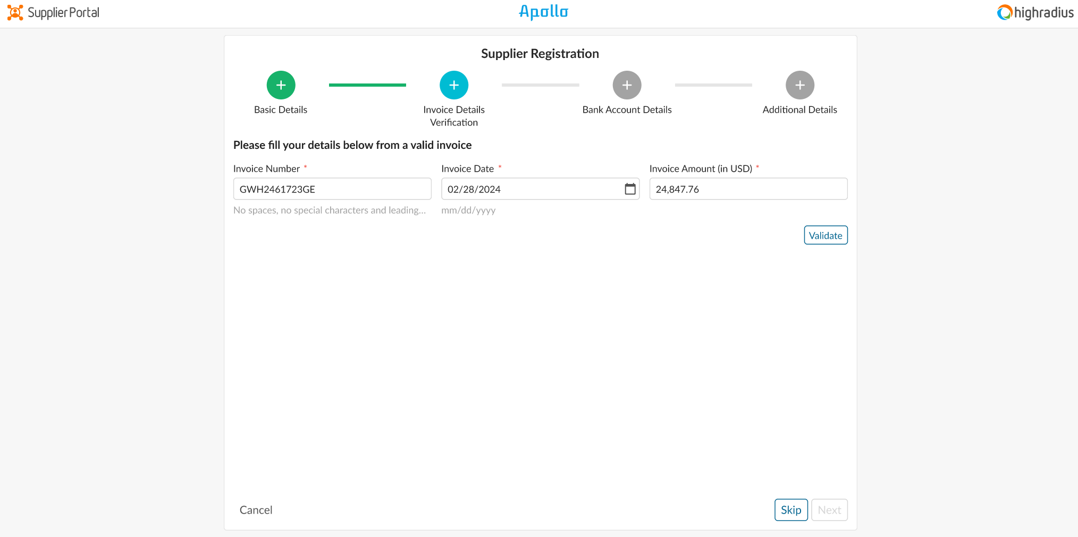Click the Invoice Number field label
The image size is (1078, 537).
pos(266,169)
